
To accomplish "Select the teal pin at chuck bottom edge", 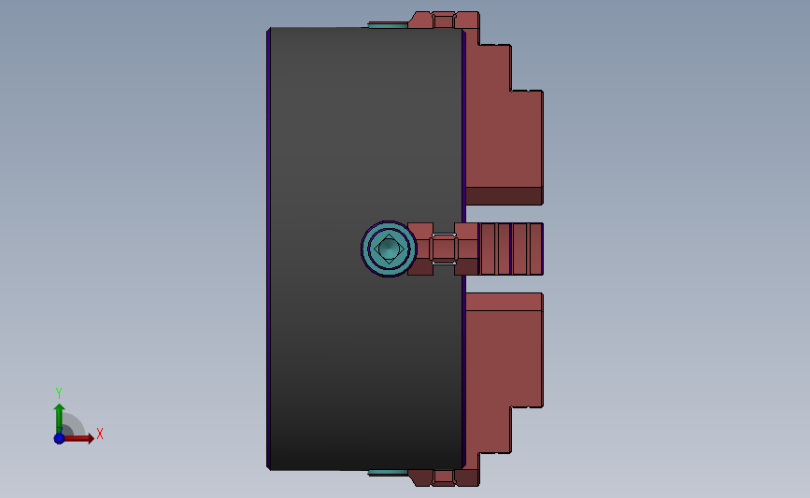I will click(388, 473).
